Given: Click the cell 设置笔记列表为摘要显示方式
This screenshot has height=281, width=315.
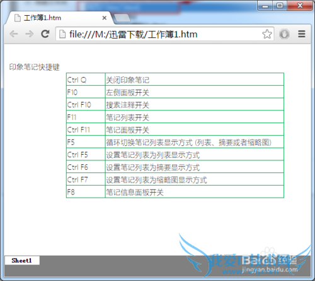Looking at the screenshot, I should pyautogui.click(x=195, y=167).
